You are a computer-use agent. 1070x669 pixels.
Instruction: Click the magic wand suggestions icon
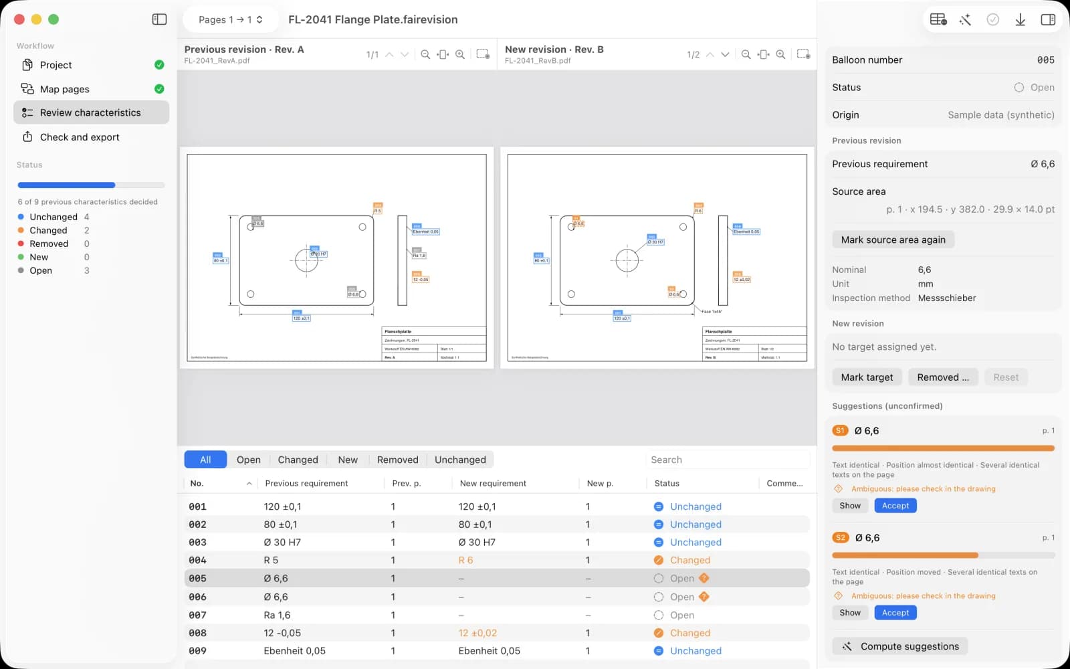click(x=965, y=19)
